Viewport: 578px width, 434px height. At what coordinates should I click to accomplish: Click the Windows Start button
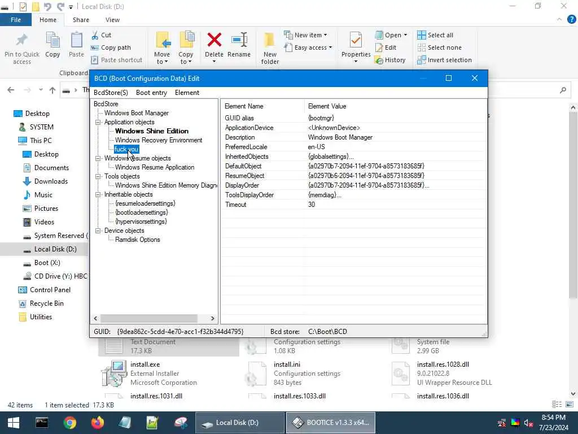click(14, 423)
